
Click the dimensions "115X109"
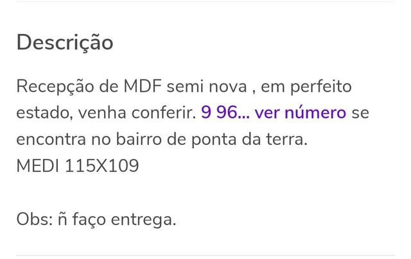101,165
